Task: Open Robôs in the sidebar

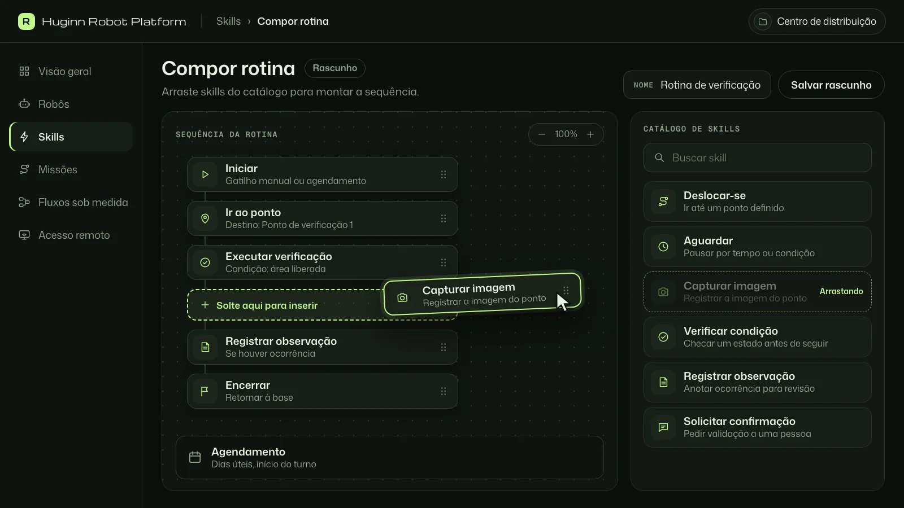Action: coord(71,104)
